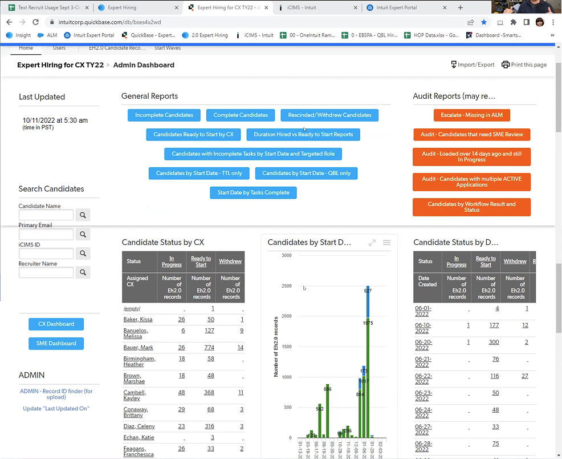Open Duration Hired vs Ready to Start Reports

[x=303, y=135]
